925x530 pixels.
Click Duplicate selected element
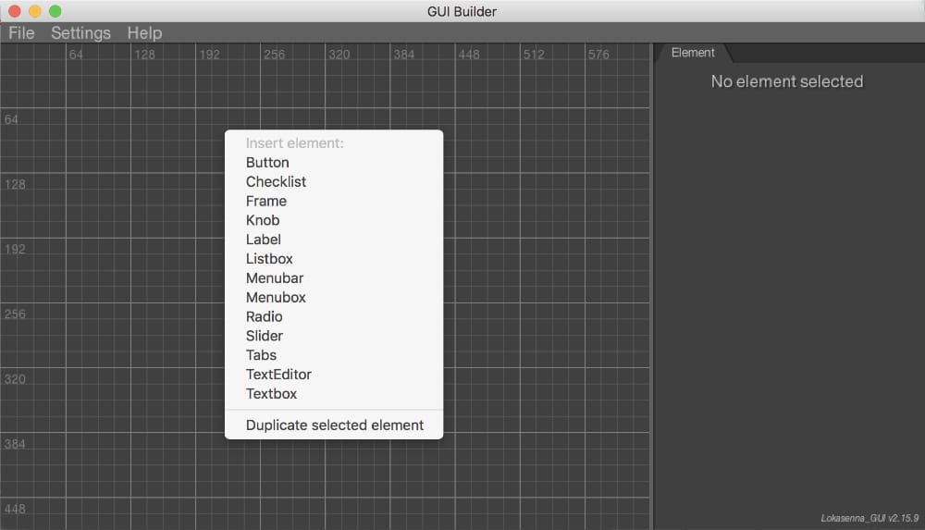pyautogui.click(x=334, y=425)
